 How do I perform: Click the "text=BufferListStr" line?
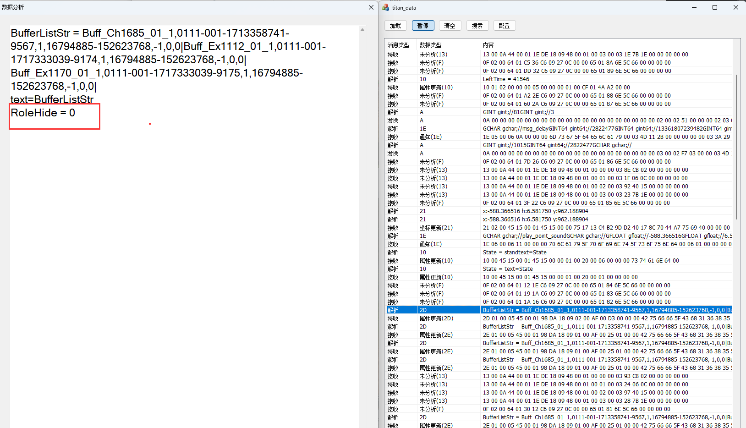(x=52, y=99)
